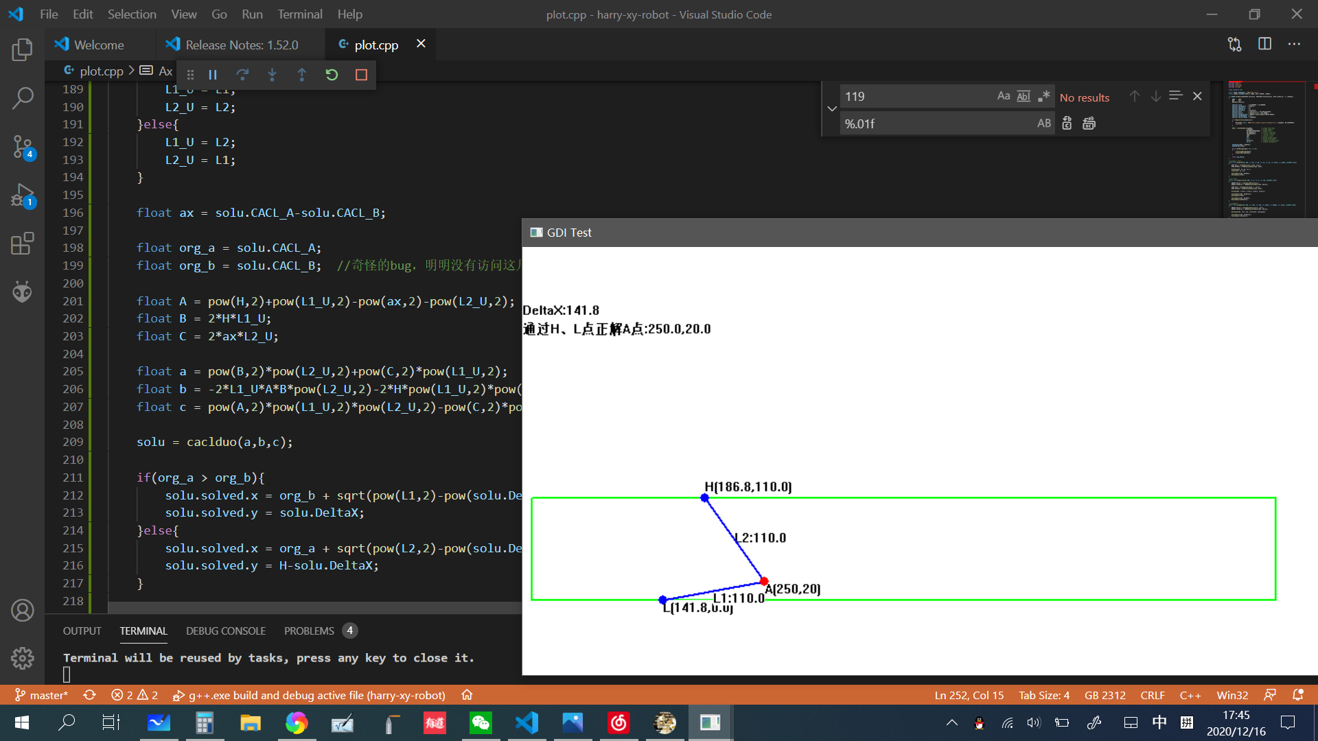Open the Edit menu
This screenshot has height=741, width=1318.
pyautogui.click(x=83, y=14)
